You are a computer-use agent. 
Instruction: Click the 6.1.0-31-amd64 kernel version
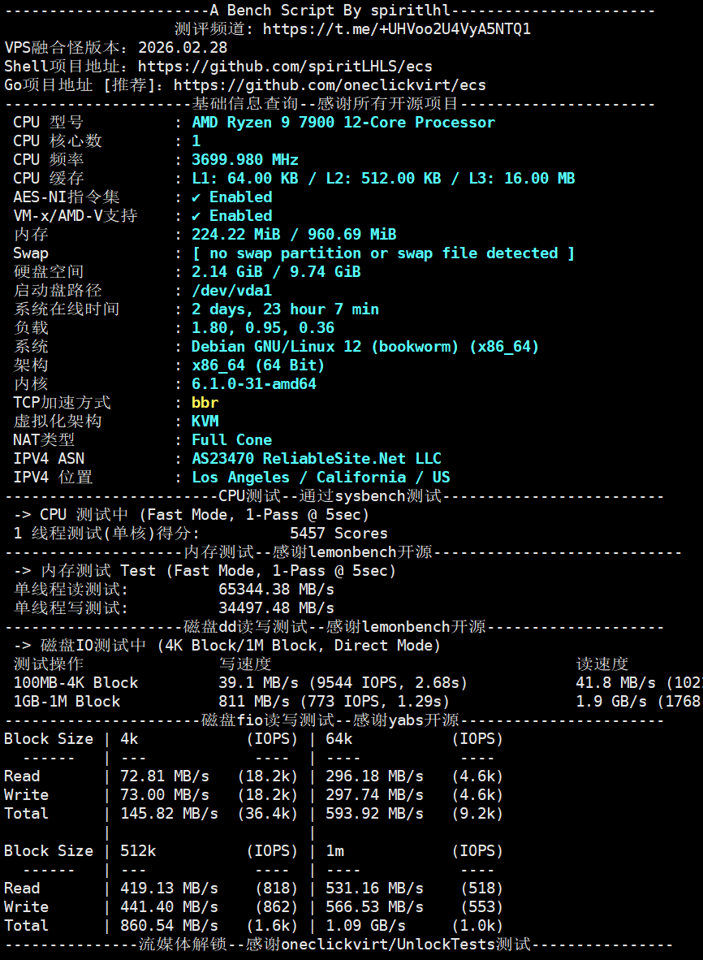pos(254,384)
